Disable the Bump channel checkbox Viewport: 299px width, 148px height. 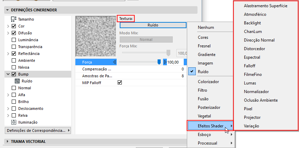point(14,74)
